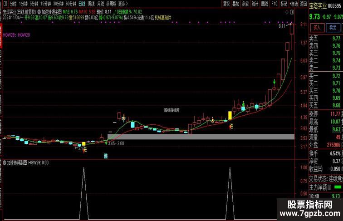The image size is (343, 221).
Task: Select the 月线 monthly chart tab
Action: [101, 4]
